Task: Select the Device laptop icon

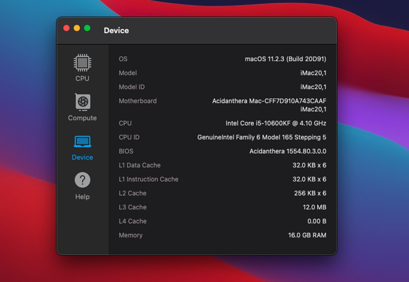Action: point(82,142)
